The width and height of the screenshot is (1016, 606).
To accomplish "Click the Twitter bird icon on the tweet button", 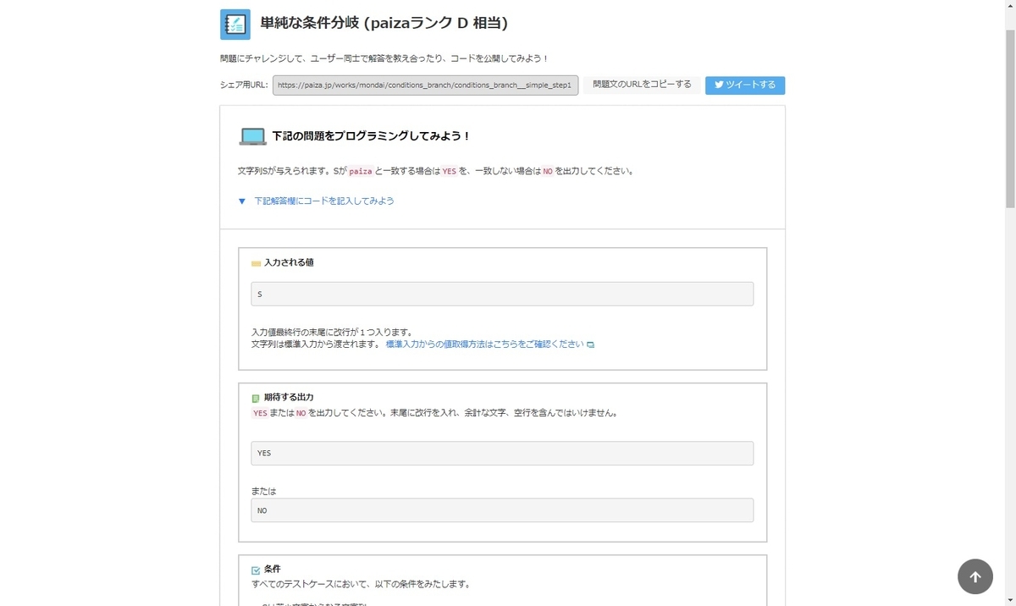I will pos(719,85).
